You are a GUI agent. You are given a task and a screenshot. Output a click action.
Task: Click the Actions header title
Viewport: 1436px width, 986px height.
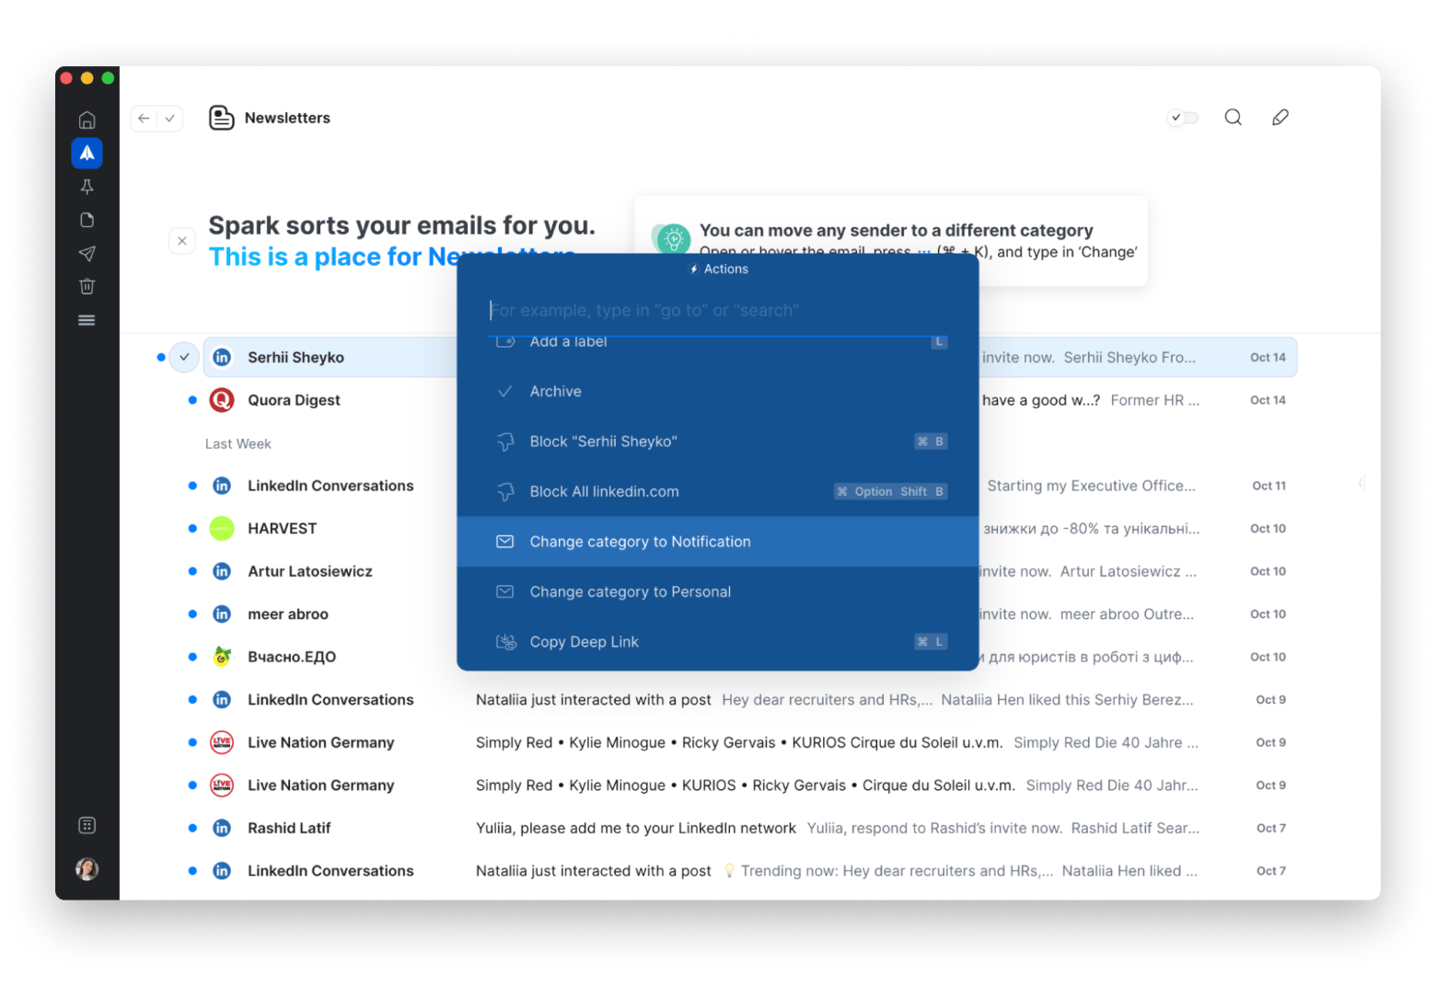[719, 269]
